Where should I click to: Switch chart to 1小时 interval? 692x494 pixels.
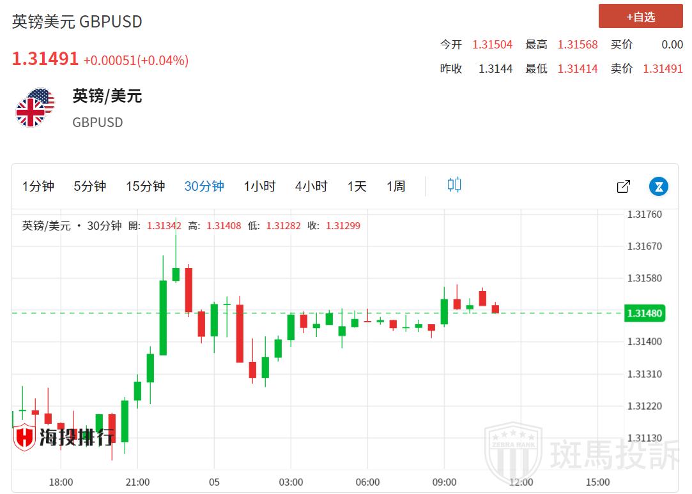click(259, 186)
